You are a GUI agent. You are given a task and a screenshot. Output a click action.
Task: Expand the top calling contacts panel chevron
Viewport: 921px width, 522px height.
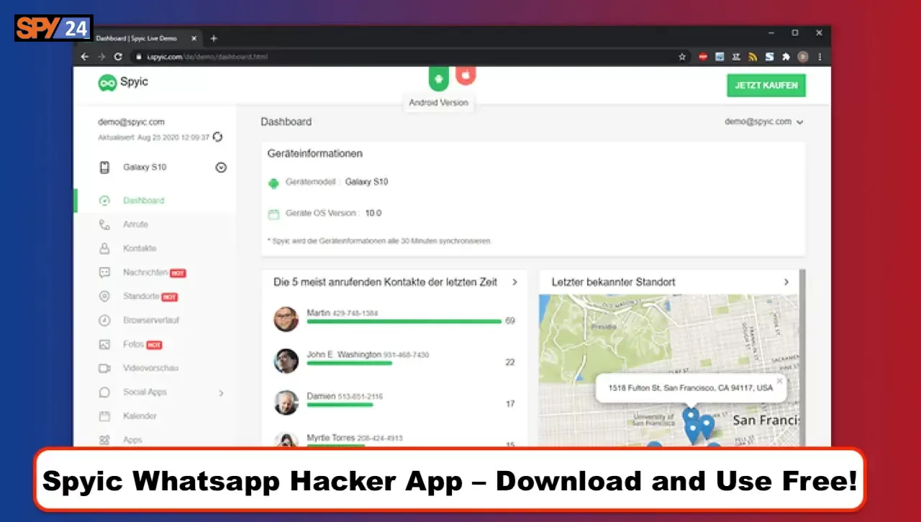point(514,282)
